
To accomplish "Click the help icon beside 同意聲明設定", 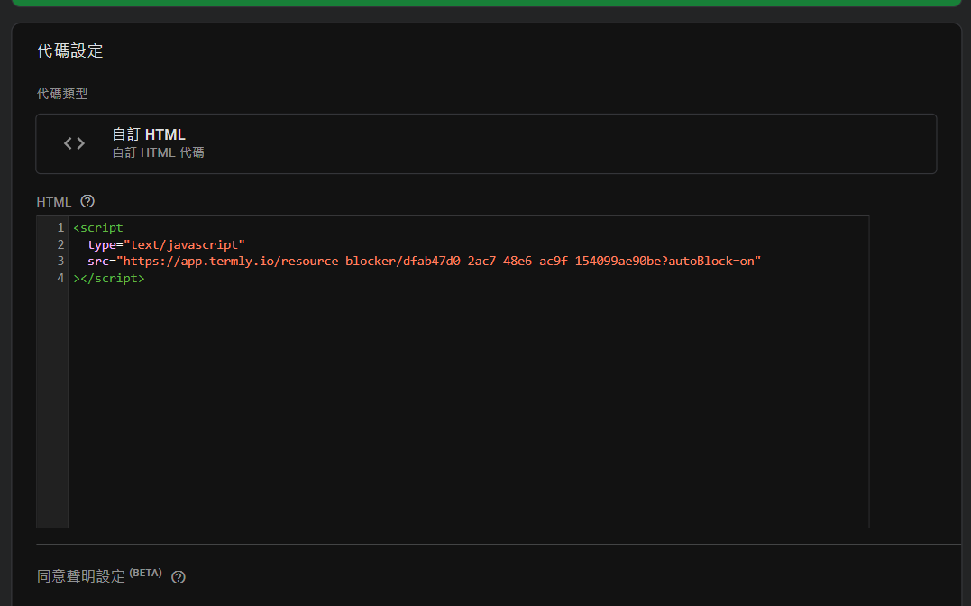I will pyautogui.click(x=179, y=577).
